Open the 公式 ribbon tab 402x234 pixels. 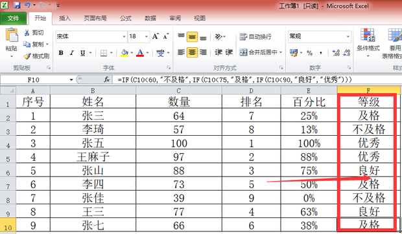click(126, 18)
